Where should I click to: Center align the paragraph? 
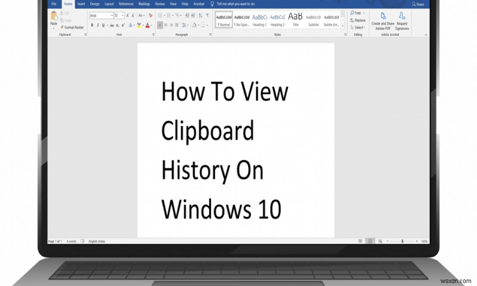[166, 25]
